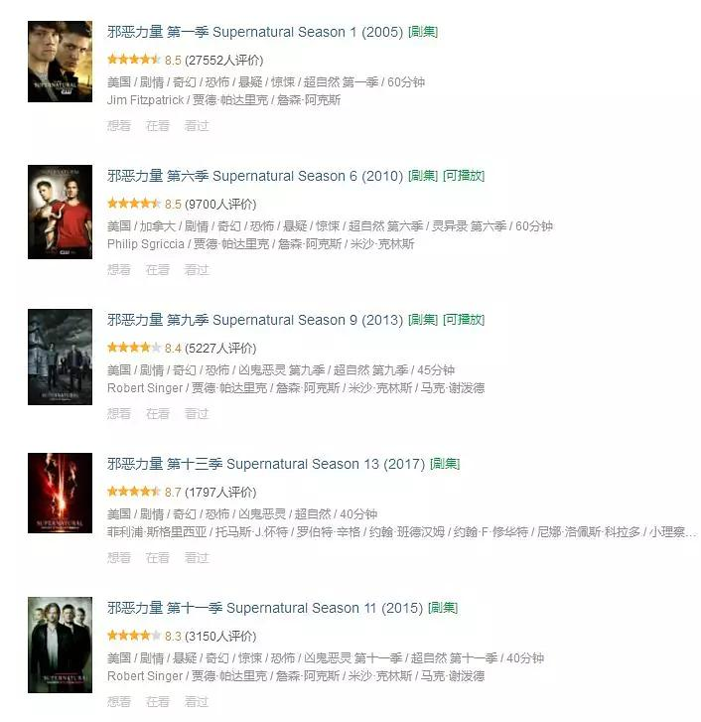Open Supernatural Season 11 poster thumbnail

click(60, 645)
